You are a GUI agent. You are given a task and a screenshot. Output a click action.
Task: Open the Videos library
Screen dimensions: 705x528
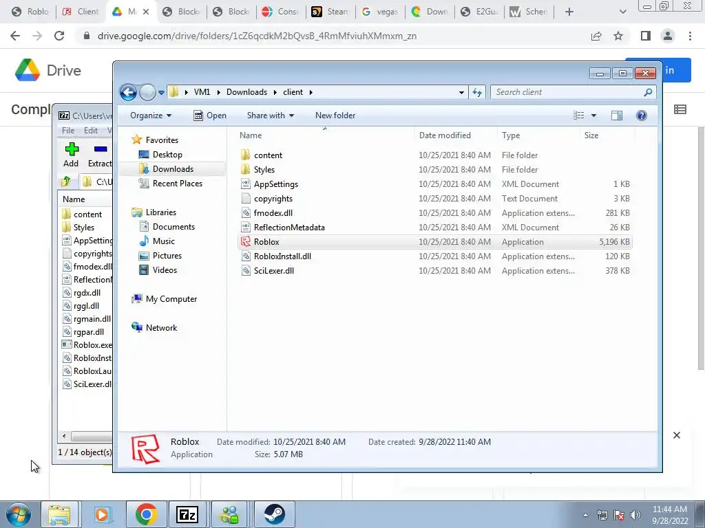[165, 269]
